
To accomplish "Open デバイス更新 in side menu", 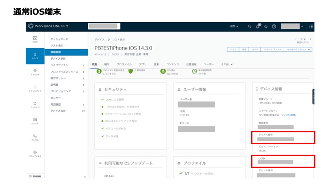I will pos(58,59).
